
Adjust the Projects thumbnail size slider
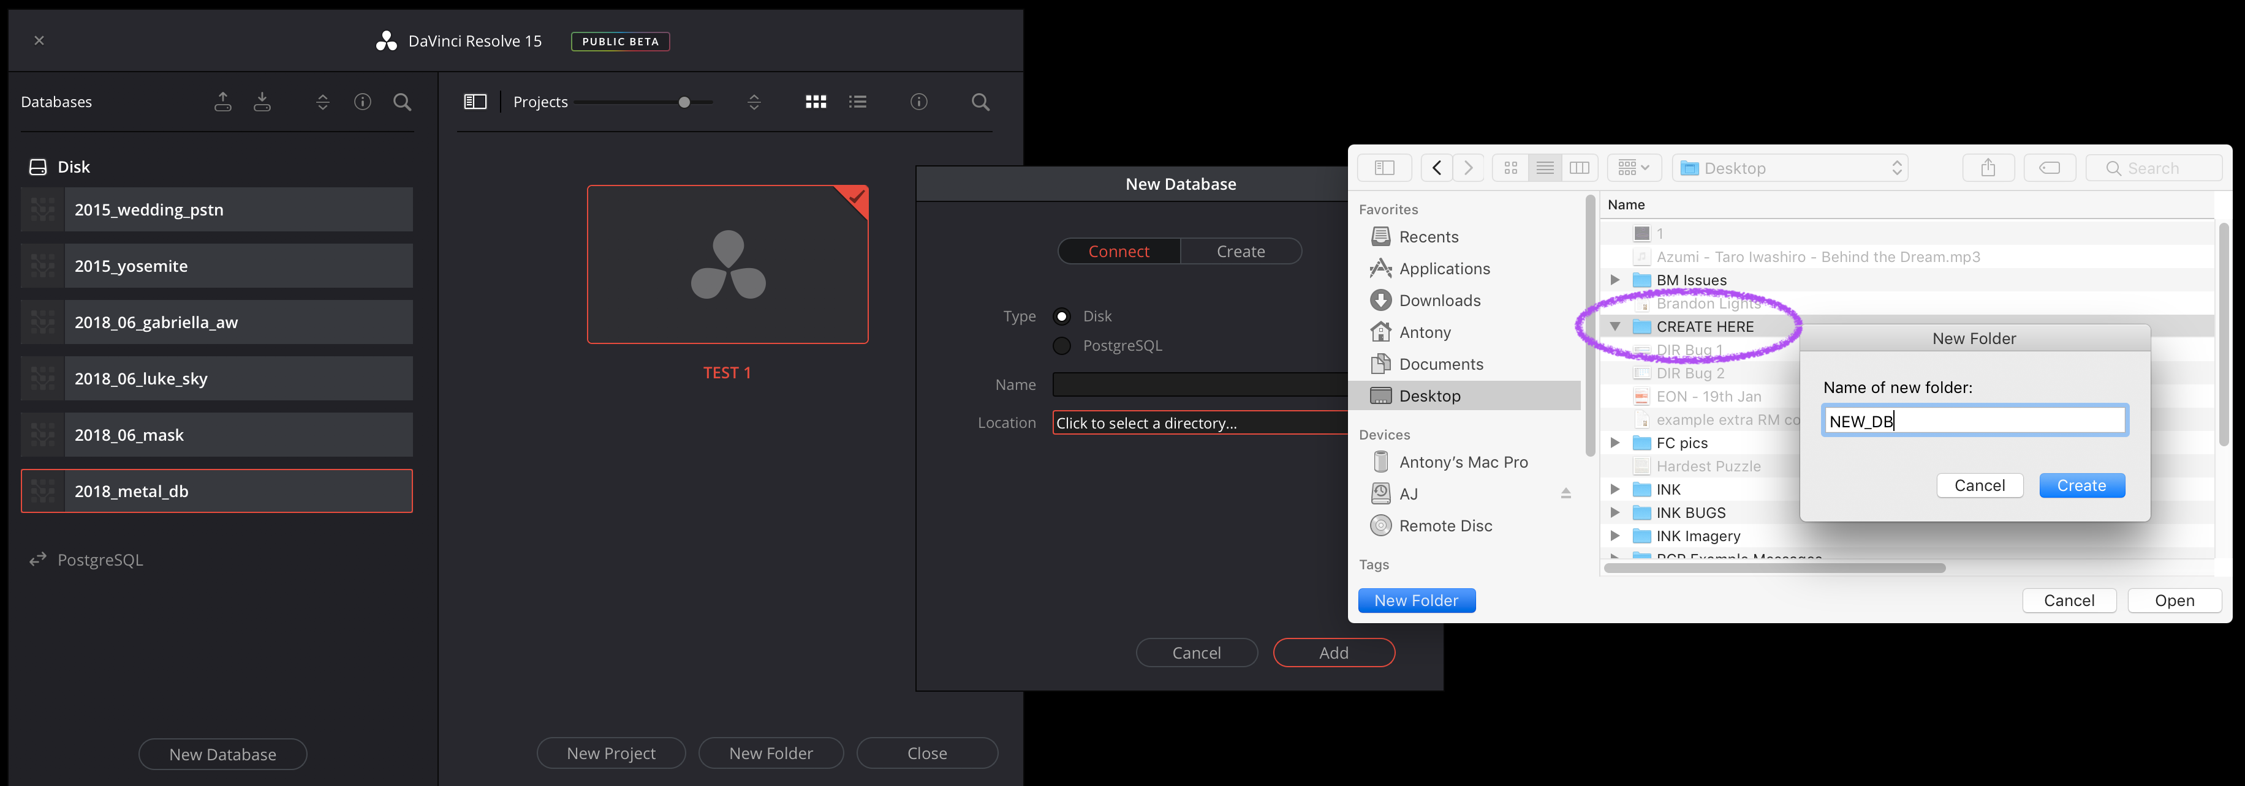(684, 102)
